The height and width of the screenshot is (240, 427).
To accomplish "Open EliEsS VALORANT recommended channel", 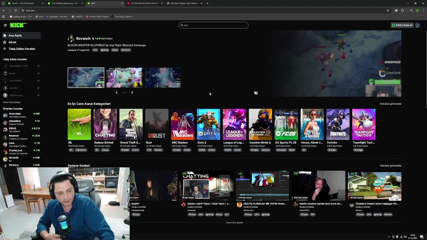I will [x=21, y=130].
